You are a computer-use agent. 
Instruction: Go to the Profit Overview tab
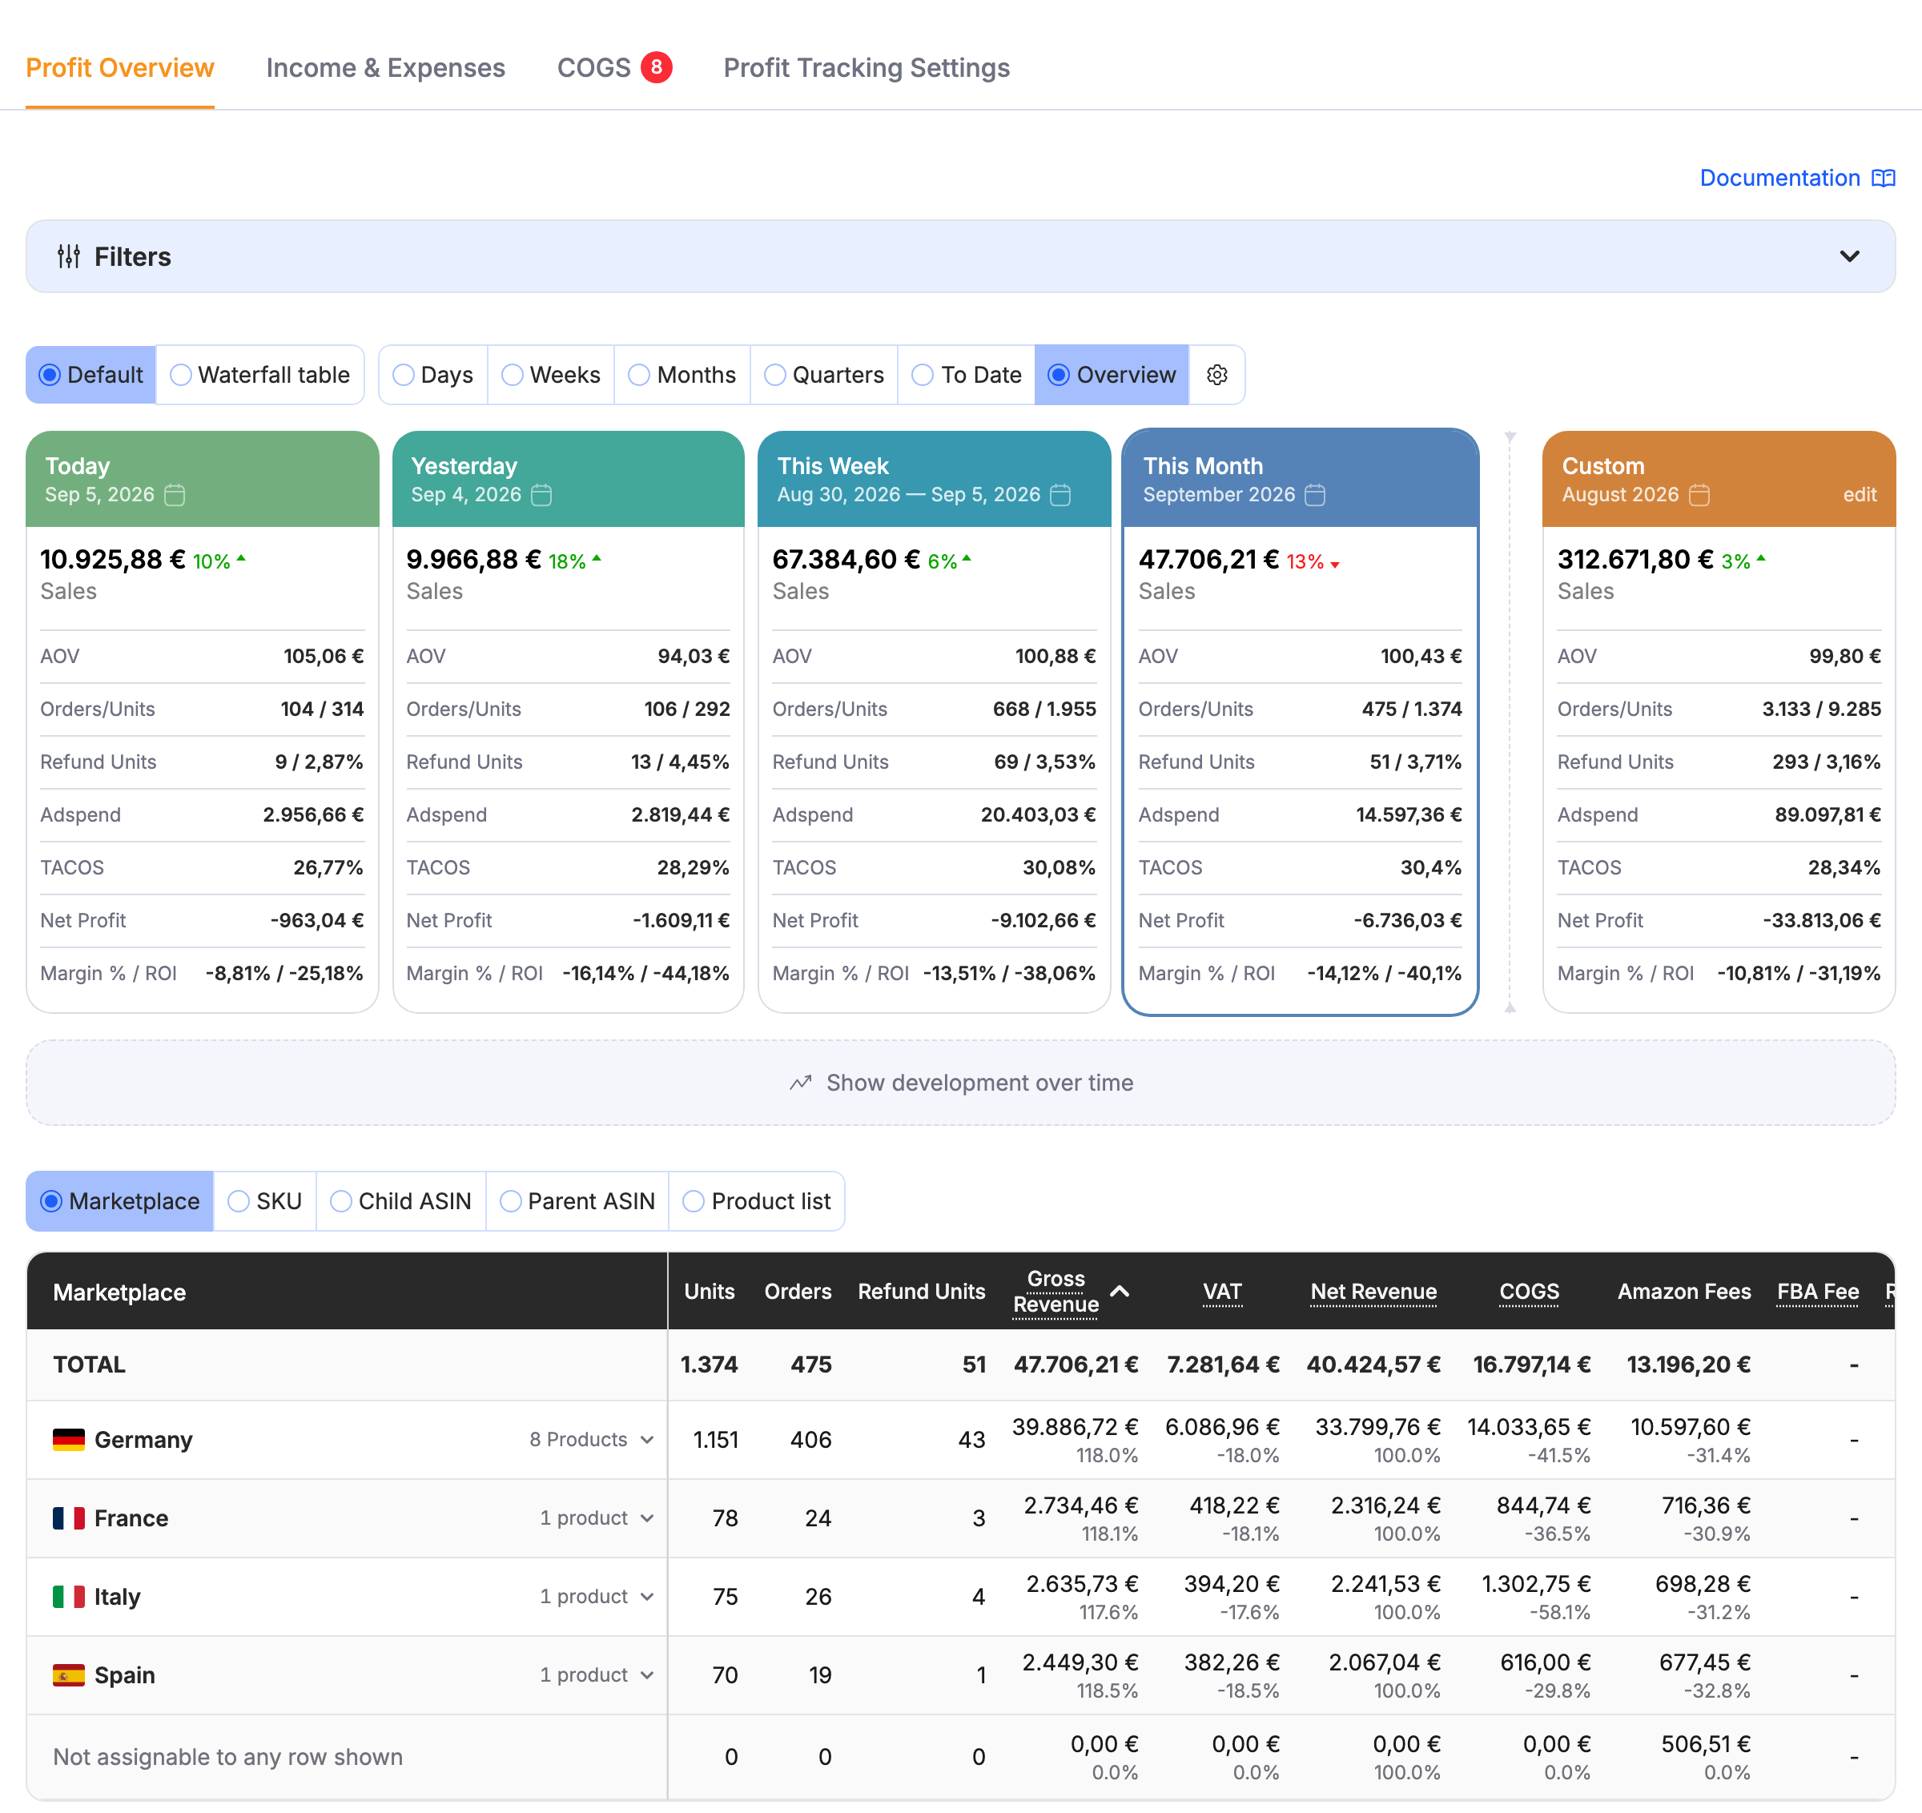(120, 68)
